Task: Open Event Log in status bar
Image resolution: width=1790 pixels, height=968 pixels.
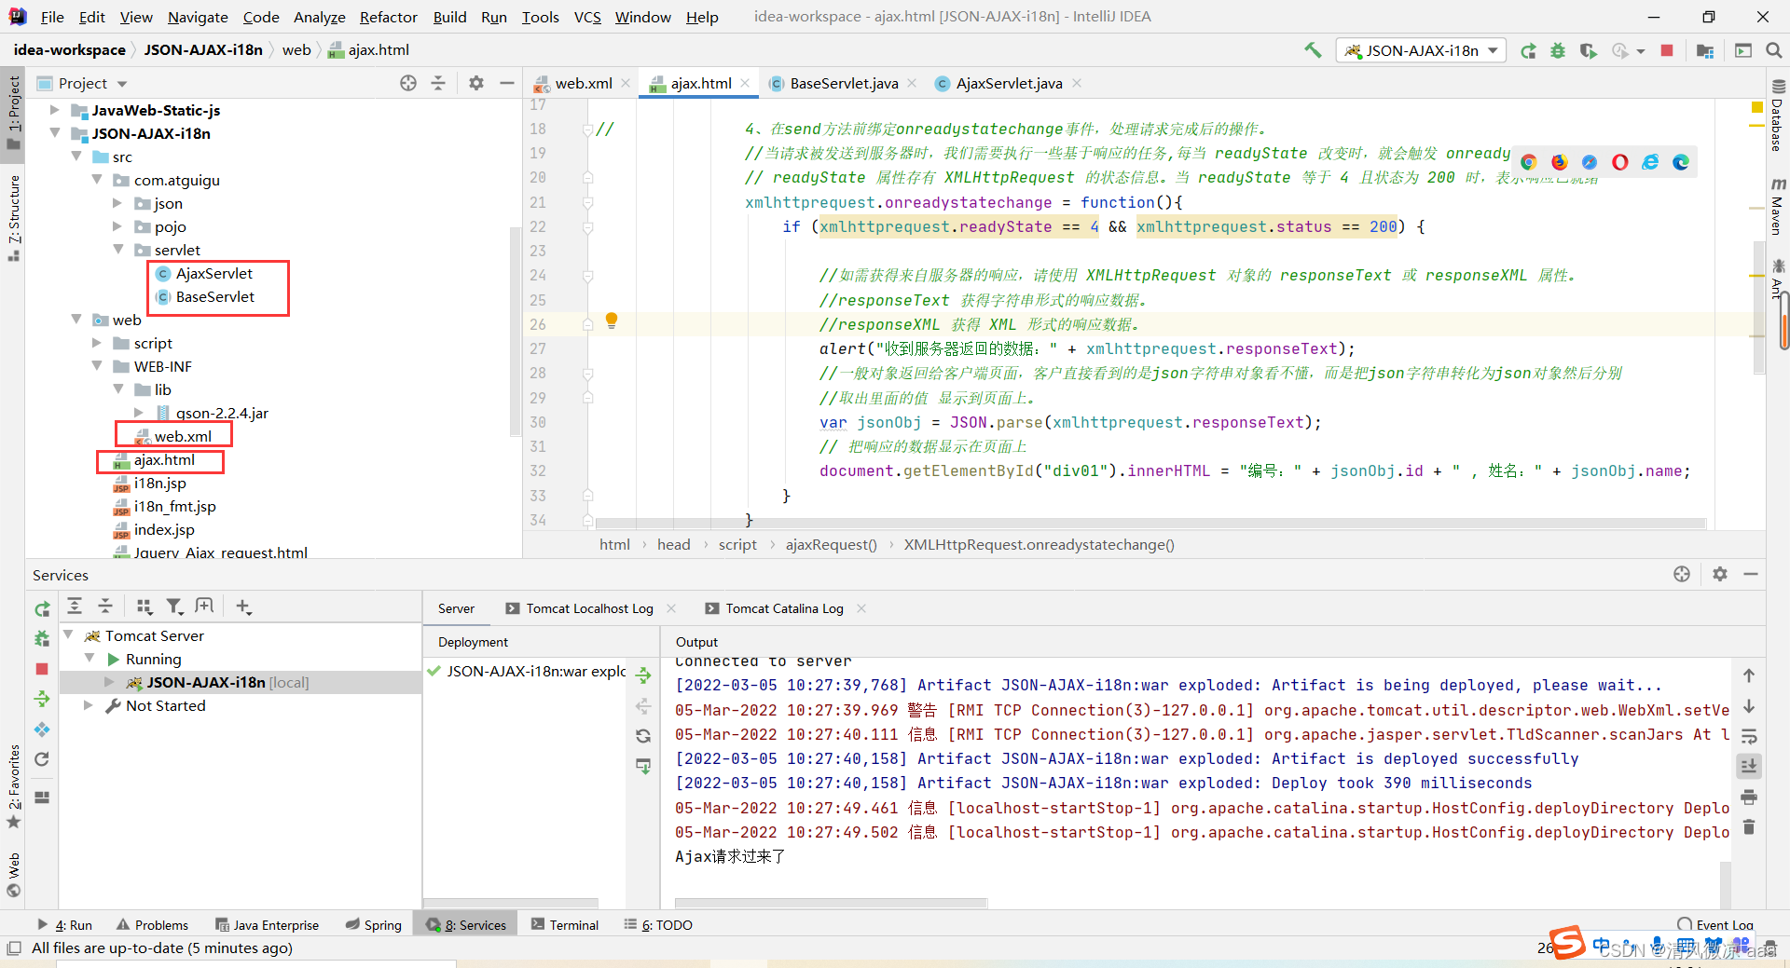Action: [x=1715, y=924]
